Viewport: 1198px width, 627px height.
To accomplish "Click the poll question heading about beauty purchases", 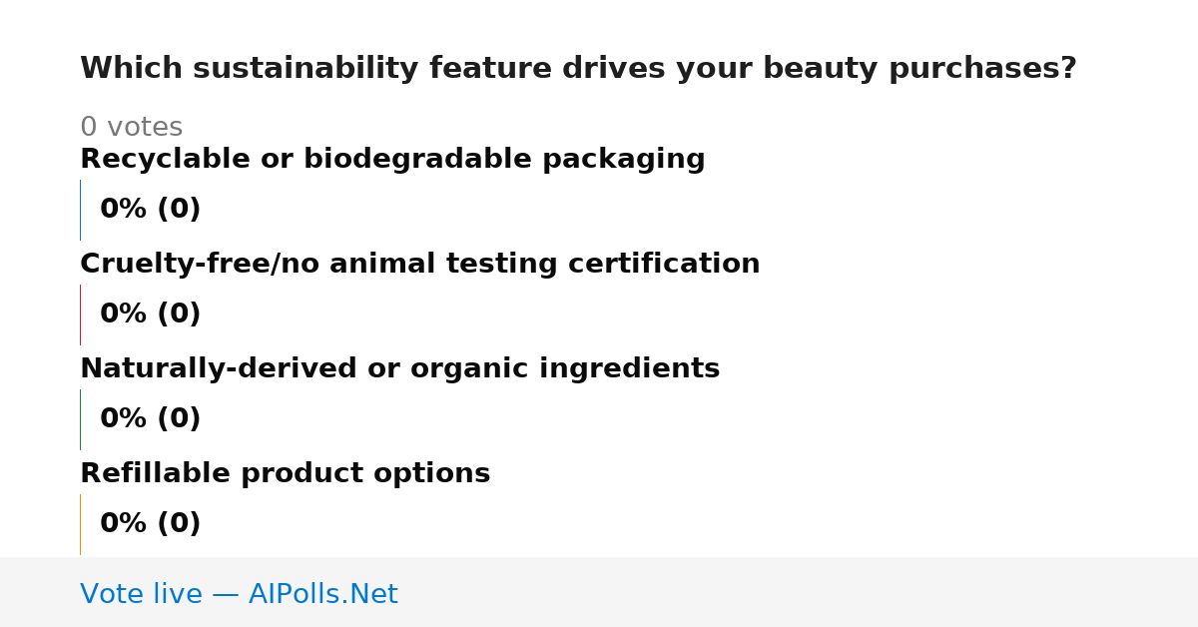I will pos(578,69).
